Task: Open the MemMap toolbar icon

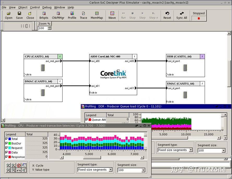Action: [97, 15]
